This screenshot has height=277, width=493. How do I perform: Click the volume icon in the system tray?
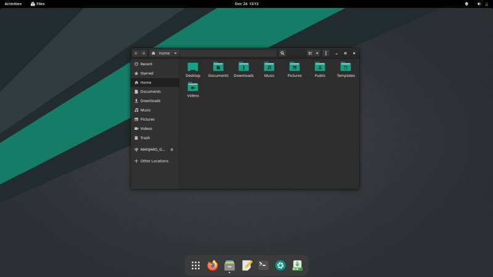click(x=479, y=4)
